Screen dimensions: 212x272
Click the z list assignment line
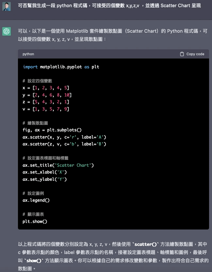click(x=46, y=102)
